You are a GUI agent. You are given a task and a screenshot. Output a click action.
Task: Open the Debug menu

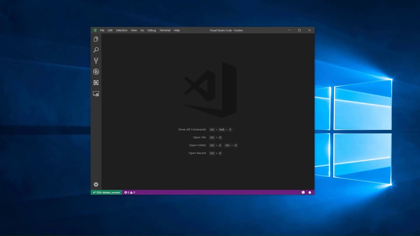click(x=152, y=30)
